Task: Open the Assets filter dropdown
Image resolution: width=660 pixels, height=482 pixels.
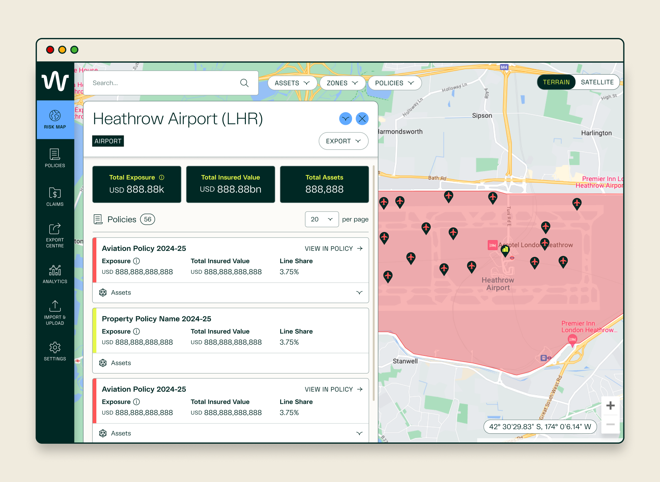Action: pos(292,83)
